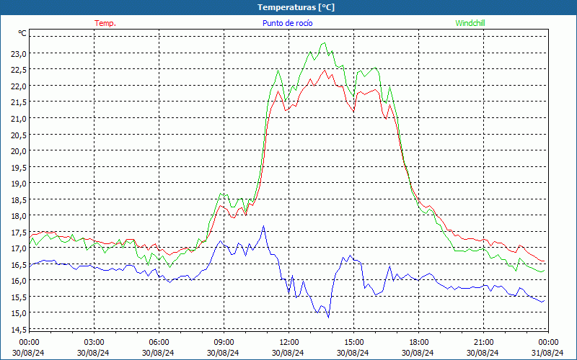Screen dimensions: 577x360
Task: Select the green Windchill legend label
Action: point(470,23)
